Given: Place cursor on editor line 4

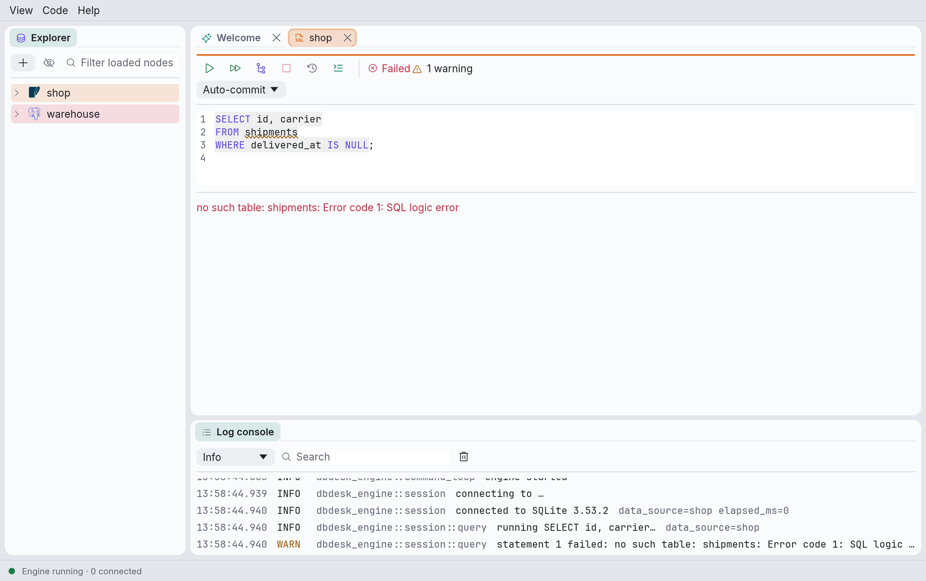Looking at the screenshot, I should (556, 158).
